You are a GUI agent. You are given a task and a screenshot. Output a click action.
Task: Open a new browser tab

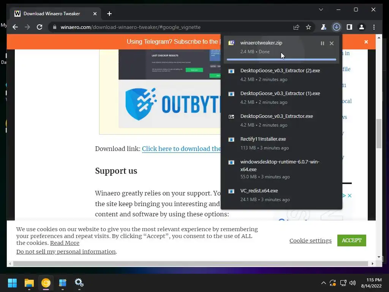109,14
